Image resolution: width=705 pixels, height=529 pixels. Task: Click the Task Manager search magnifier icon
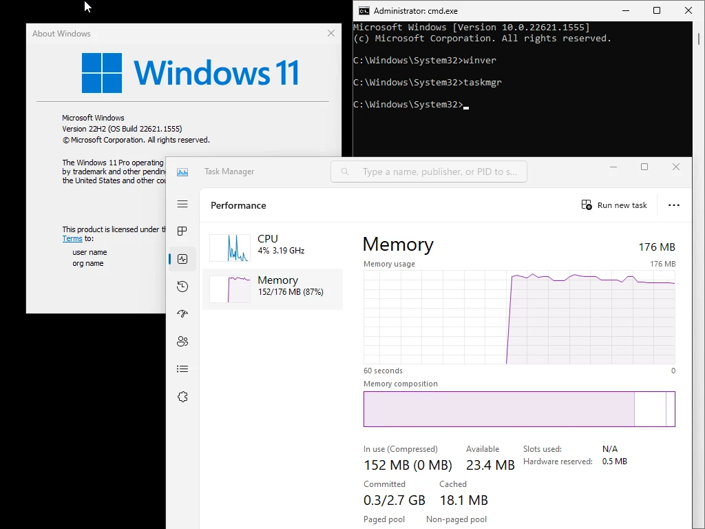[x=344, y=172]
